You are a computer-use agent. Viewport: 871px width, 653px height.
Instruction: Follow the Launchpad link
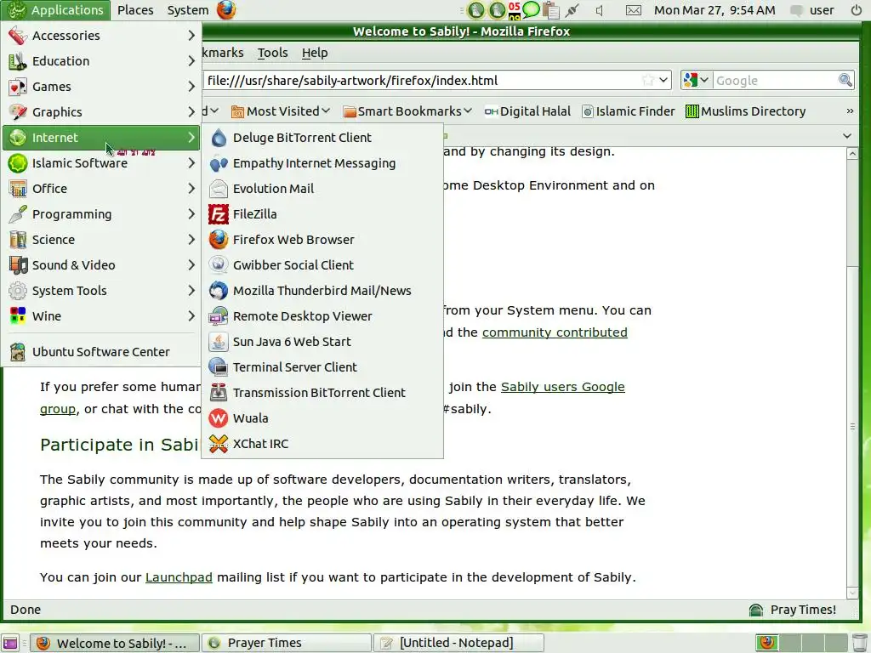tap(179, 577)
